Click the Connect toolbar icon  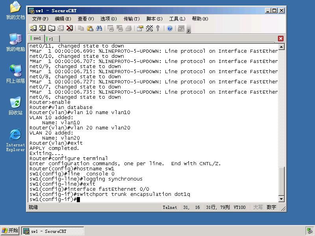(x=33, y=28)
